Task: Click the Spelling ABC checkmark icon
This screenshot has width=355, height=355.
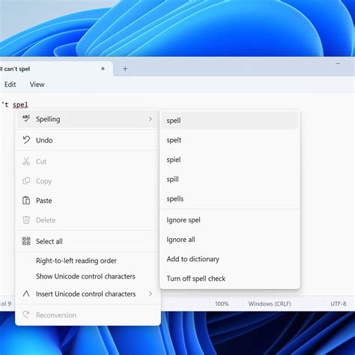Action: [26, 119]
